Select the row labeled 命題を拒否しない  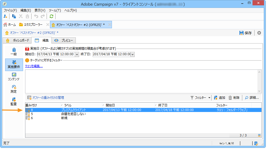[x=143, y=114]
